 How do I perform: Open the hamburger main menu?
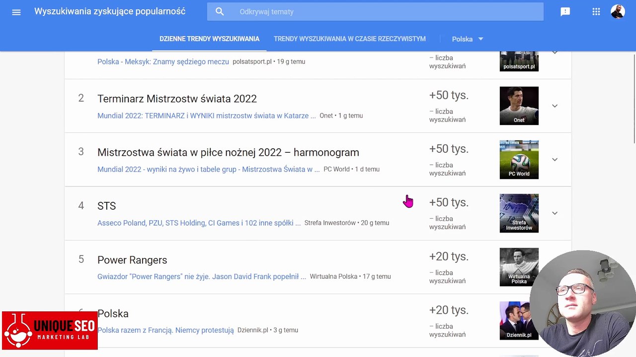[16, 12]
